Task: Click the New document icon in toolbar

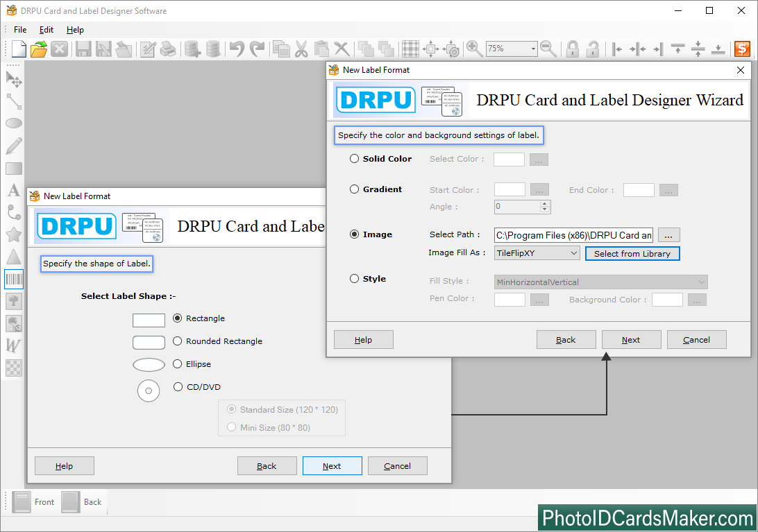Action: (x=18, y=49)
